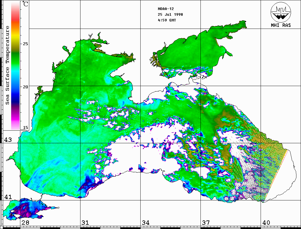Click the 'MHI RAS' label text
The image size is (301, 229).
click(281, 25)
